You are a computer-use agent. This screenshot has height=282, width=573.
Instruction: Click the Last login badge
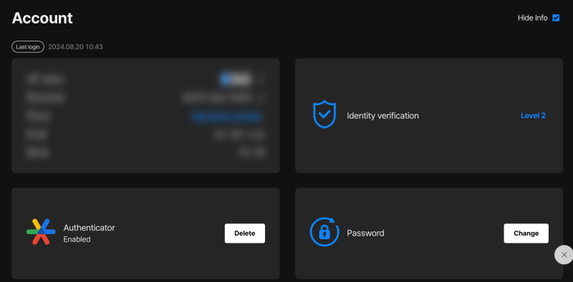(x=28, y=47)
